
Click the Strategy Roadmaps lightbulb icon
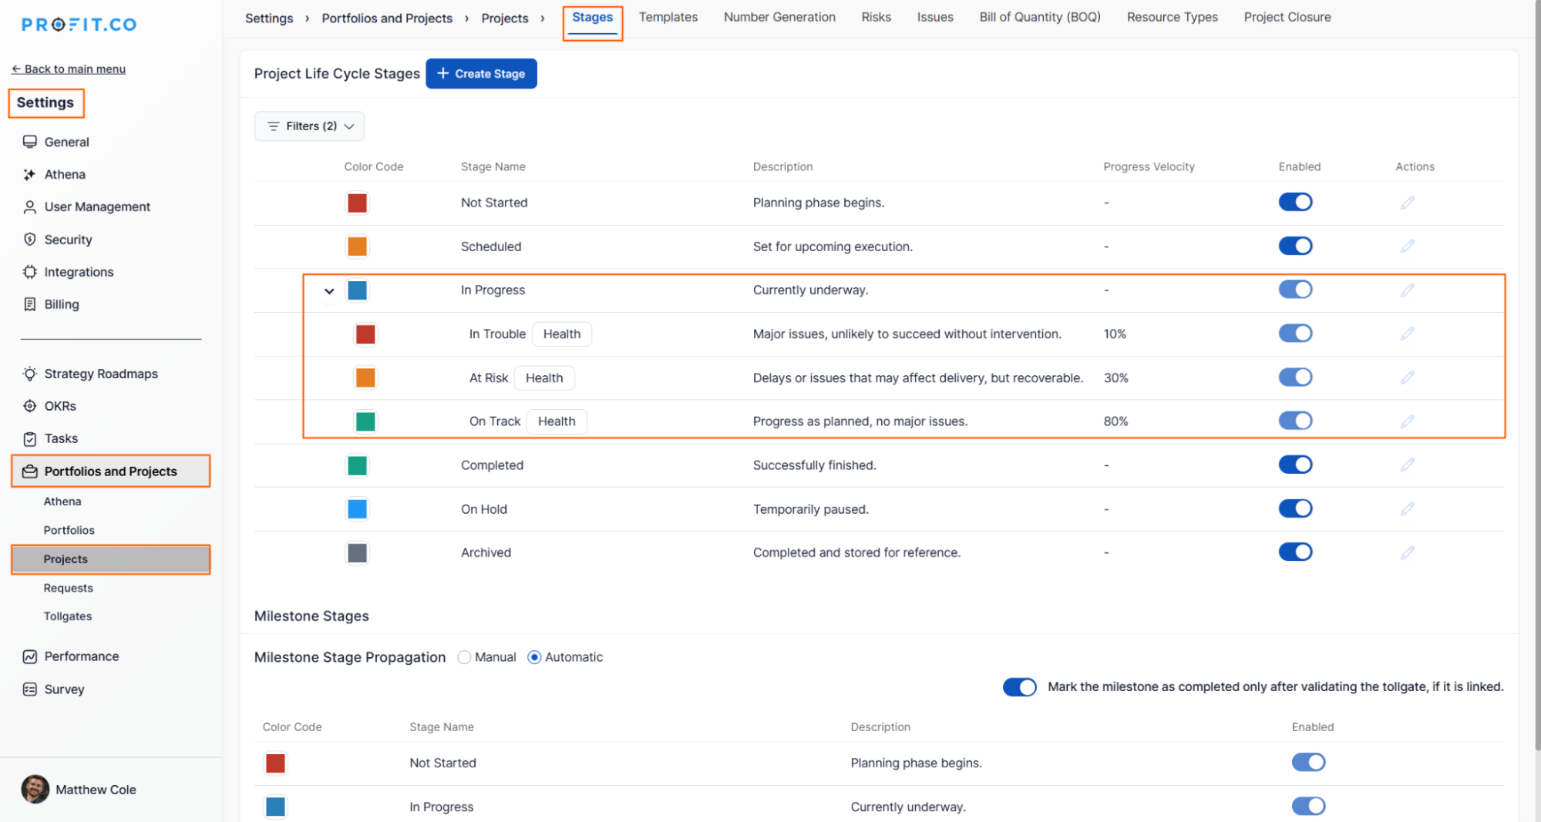point(29,374)
